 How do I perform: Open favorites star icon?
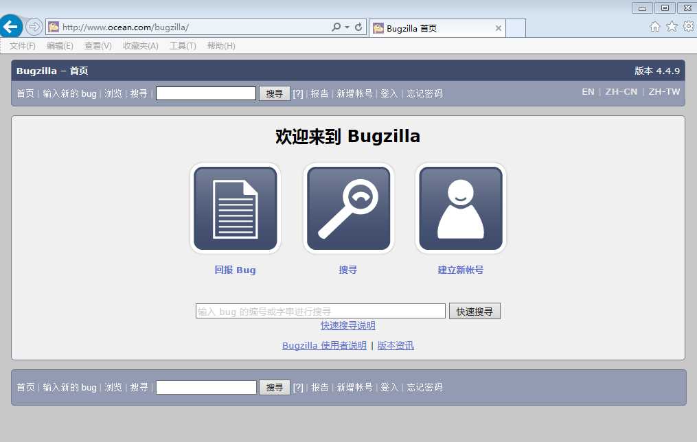click(x=672, y=27)
